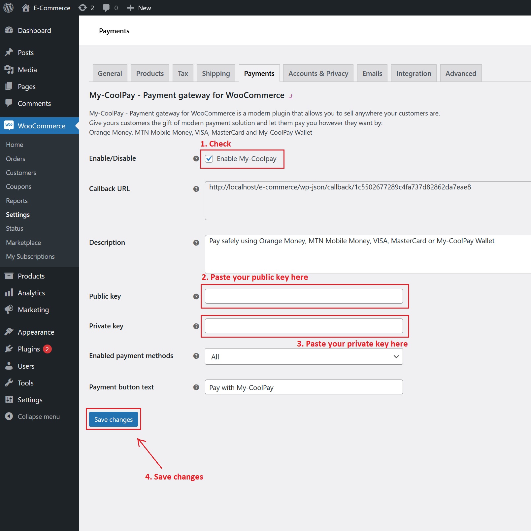Click the Analytics bar chart icon
Image resolution: width=531 pixels, height=531 pixels.
pos(9,292)
